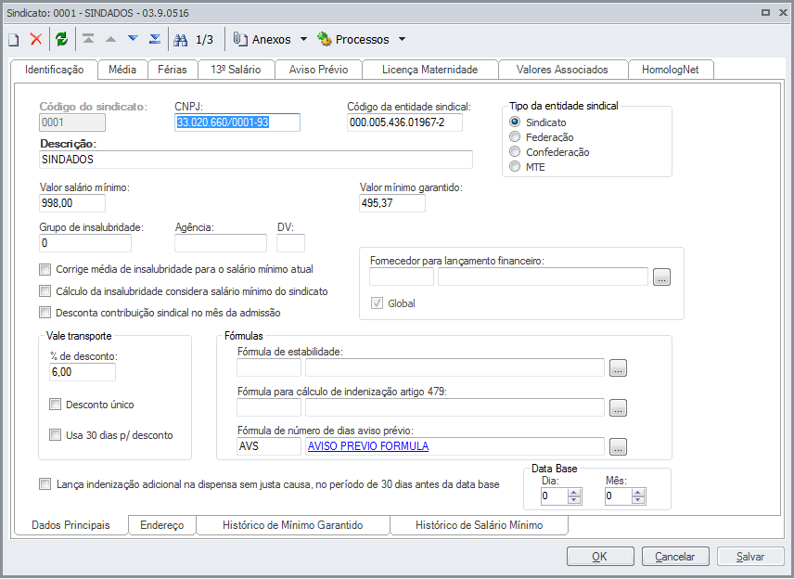Go to the previous record

click(110, 39)
